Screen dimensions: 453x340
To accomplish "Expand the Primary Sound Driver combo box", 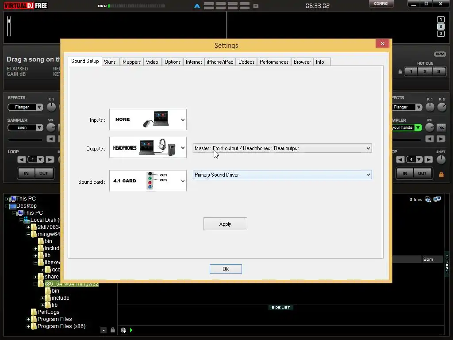I will tap(282, 175).
